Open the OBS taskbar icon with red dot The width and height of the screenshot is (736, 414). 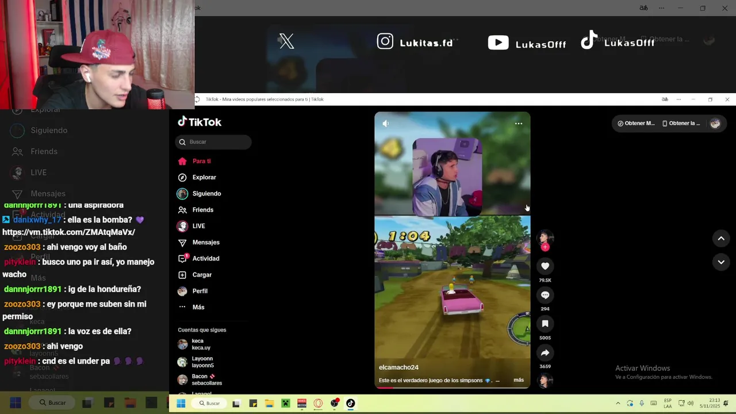point(335,404)
